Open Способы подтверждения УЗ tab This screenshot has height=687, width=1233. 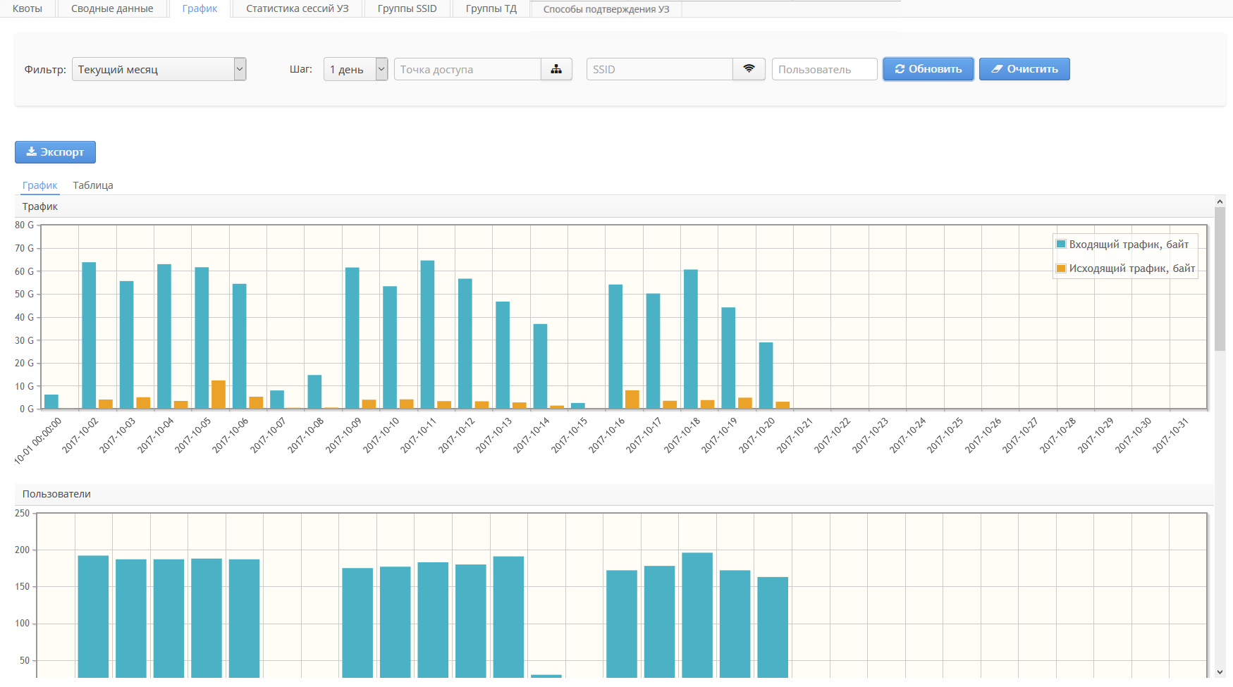click(x=606, y=9)
